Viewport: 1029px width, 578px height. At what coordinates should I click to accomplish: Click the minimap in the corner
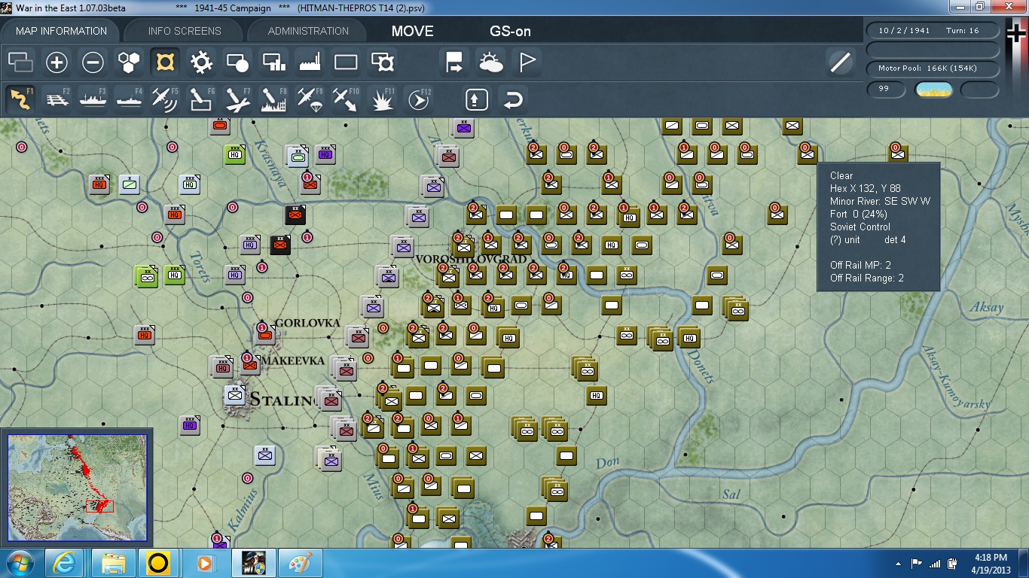point(77,486)
